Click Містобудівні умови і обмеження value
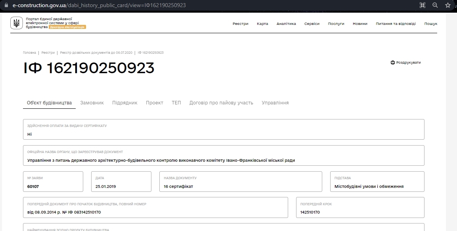The height and width of the screenshot is (231, 457). point(369,186)
